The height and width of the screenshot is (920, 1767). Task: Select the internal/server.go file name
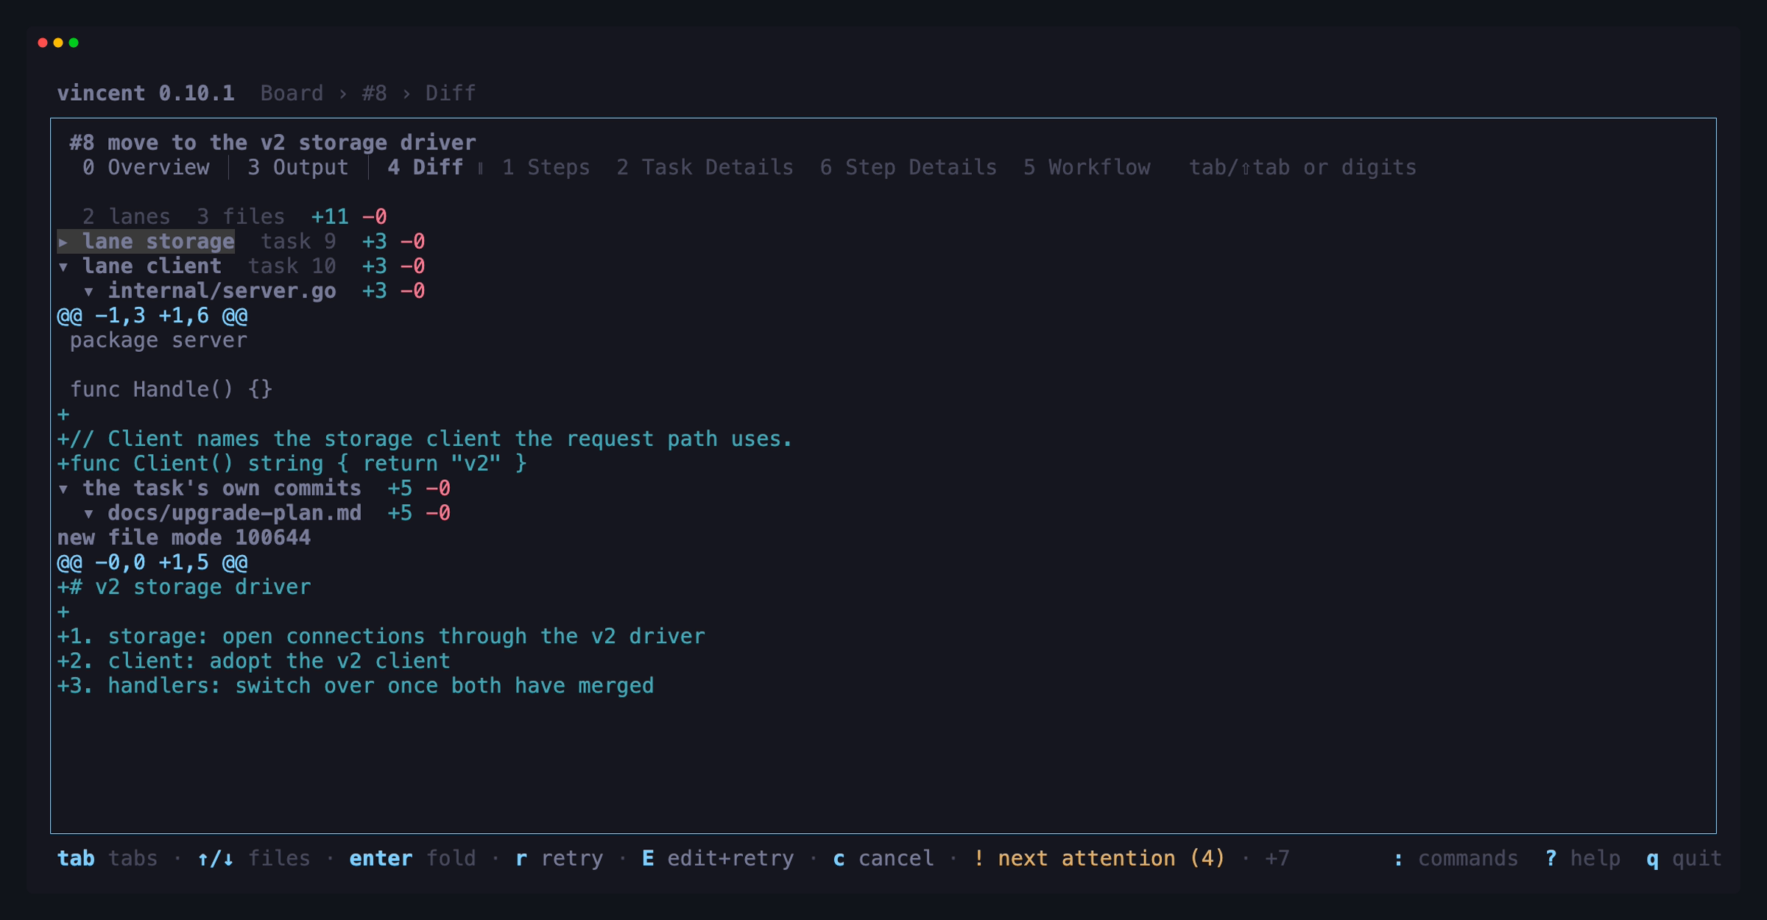(222, 291)
